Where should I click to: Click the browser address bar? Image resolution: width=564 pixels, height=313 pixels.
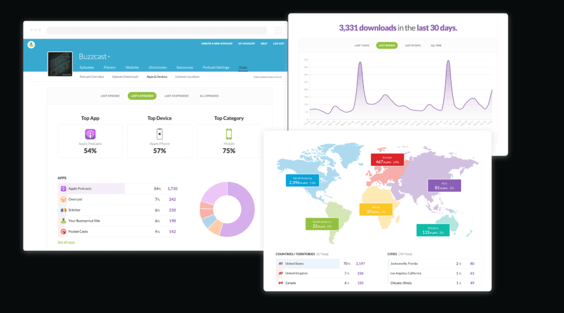(x=157, y=31)
